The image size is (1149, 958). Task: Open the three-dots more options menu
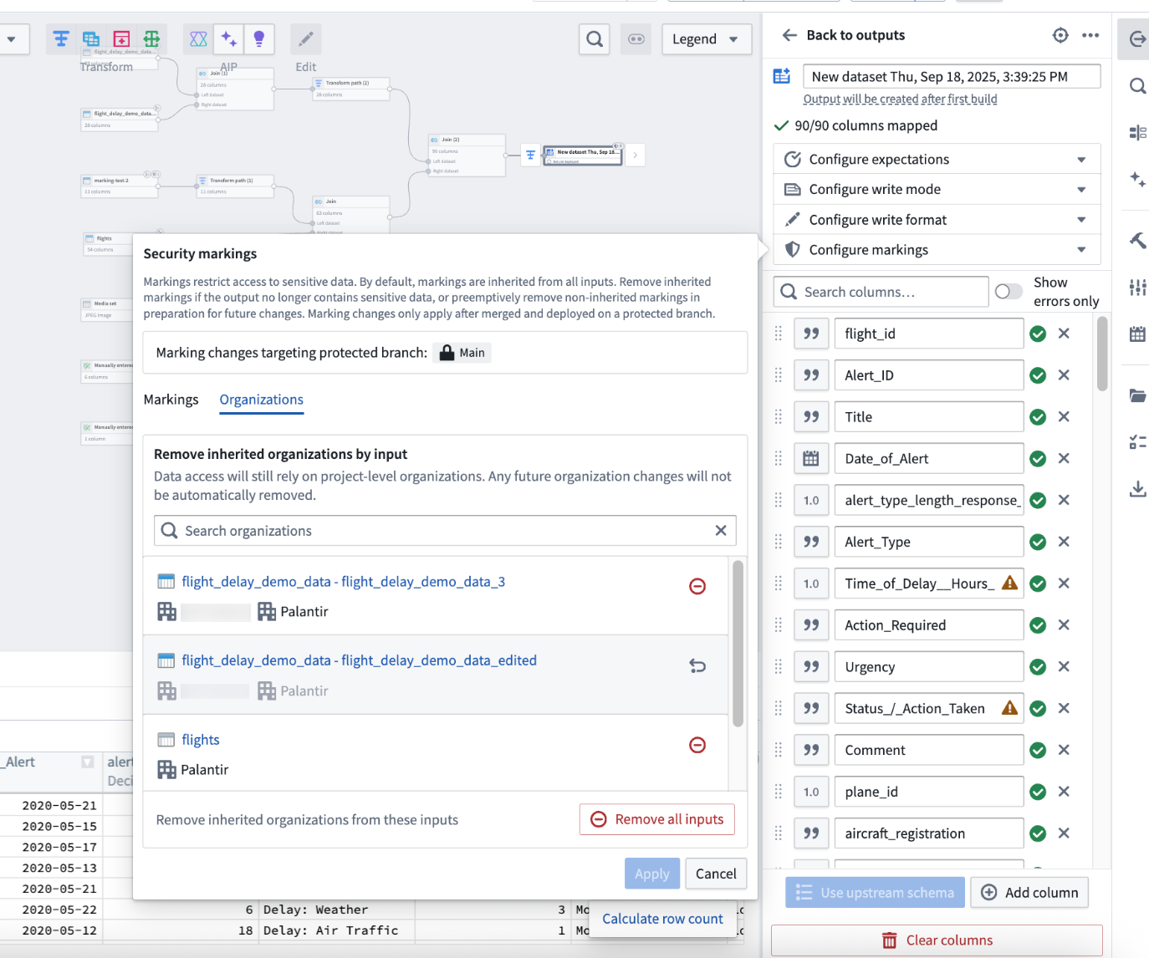pos(1090,35)
